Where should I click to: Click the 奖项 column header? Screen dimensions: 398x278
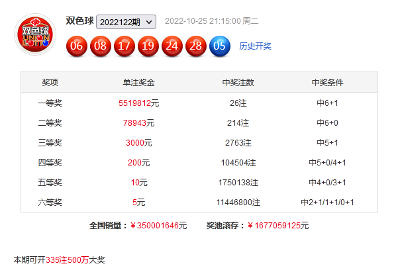pyautogui.click(x=50, y=83)
